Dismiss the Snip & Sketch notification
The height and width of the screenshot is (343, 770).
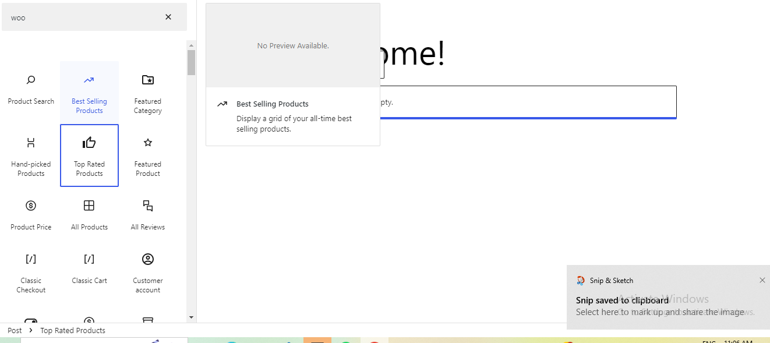[762, 280]
